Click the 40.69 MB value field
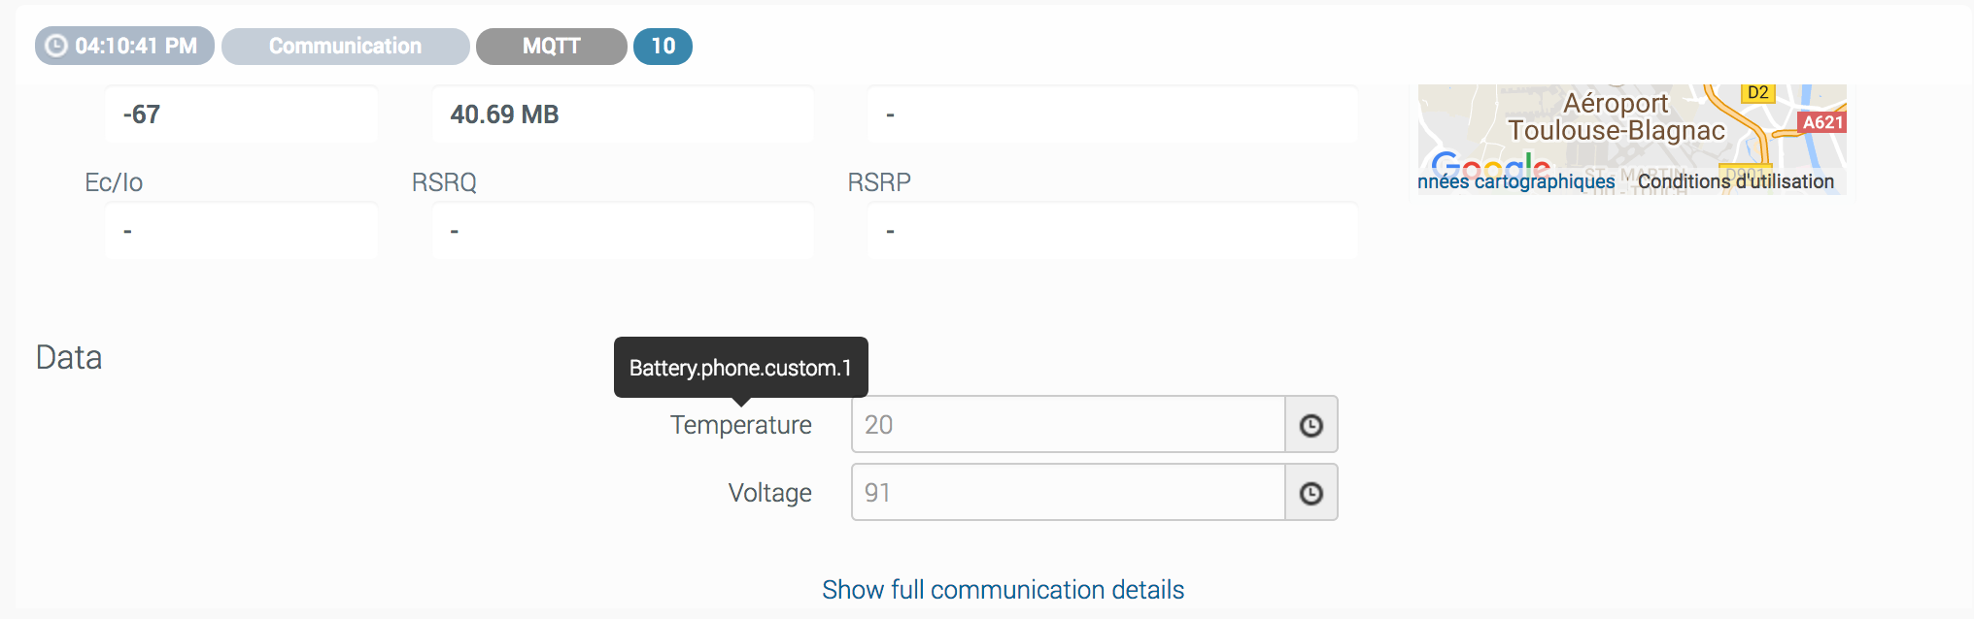Image resolution: width=1974 pixels, height=619 pixels. (623, 114)
